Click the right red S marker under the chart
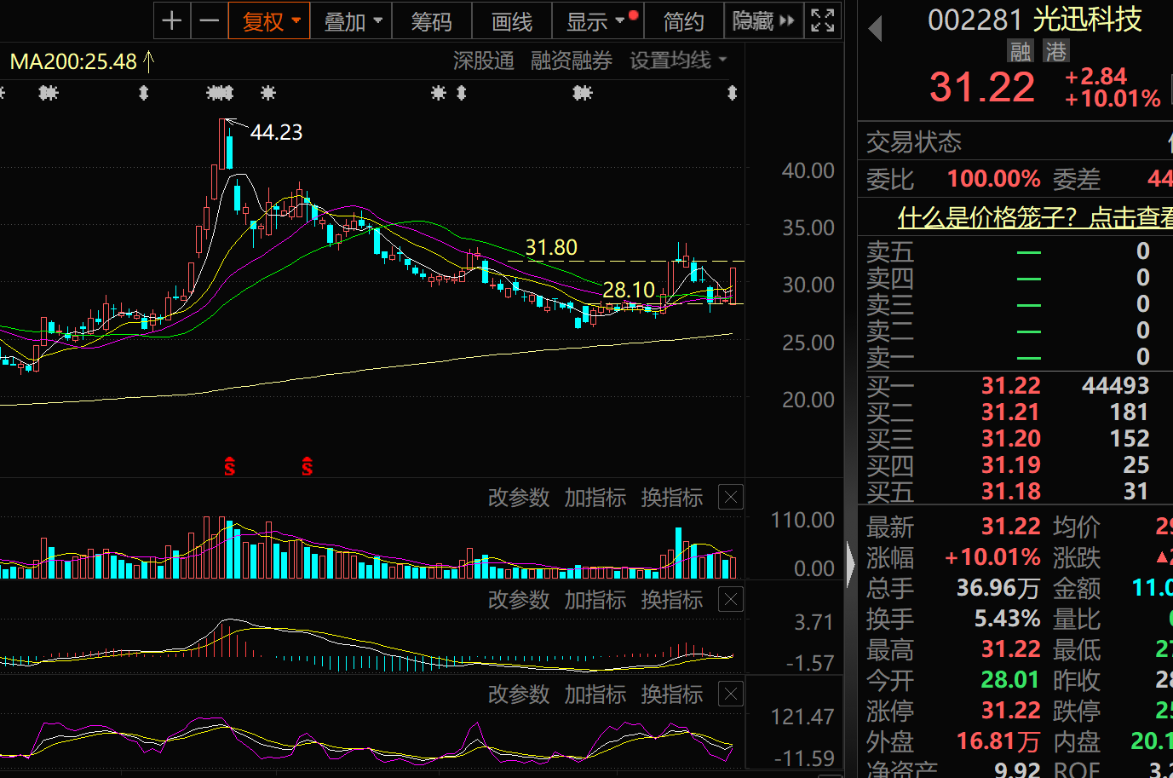 point(308,466)
